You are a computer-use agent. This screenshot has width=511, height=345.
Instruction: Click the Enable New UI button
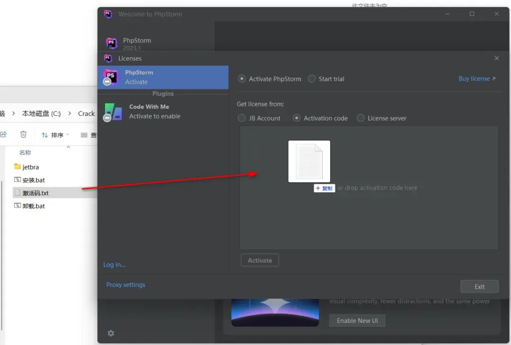(357, 320)
